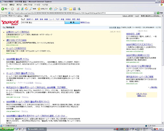Open result 4 SEO対策 ホームページ制作 氷見市 link
Image resolution: width=164 pixels, height=131 pixels.
[x=28, y=102]
